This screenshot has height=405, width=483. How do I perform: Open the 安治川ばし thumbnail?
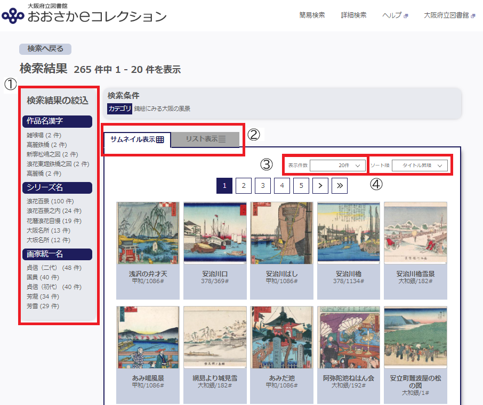pos(281,233)
